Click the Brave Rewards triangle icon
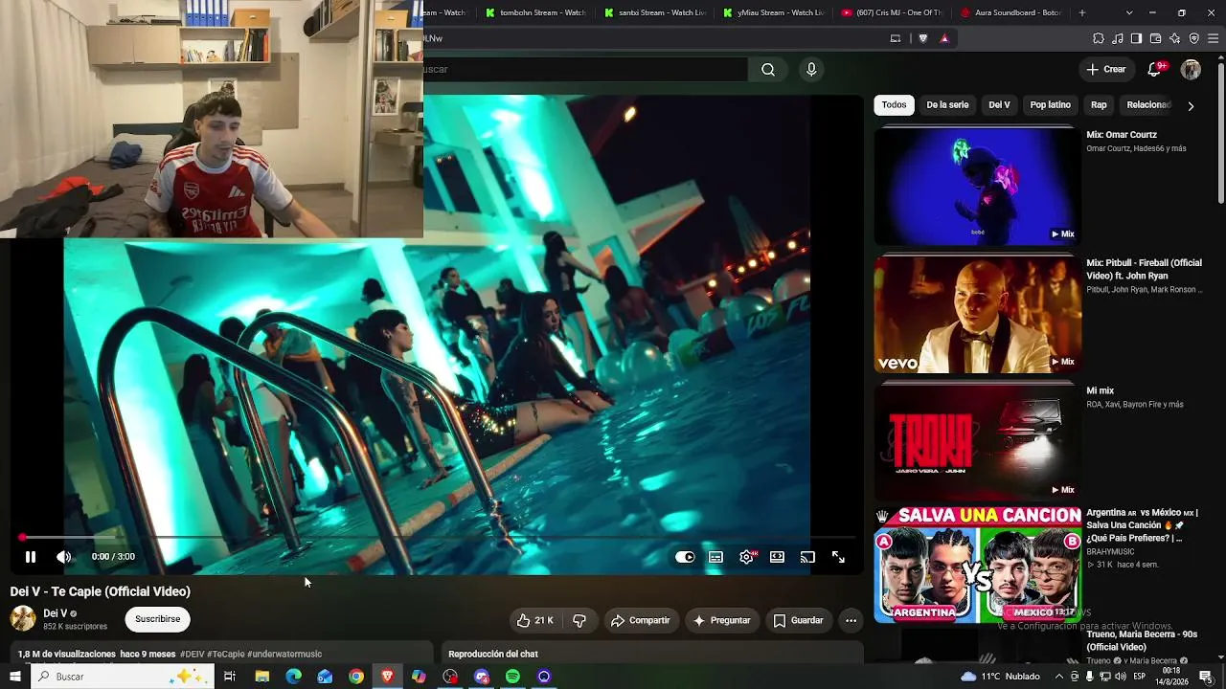The width and height of the screenshot is (1226, 689). point(944,38)
